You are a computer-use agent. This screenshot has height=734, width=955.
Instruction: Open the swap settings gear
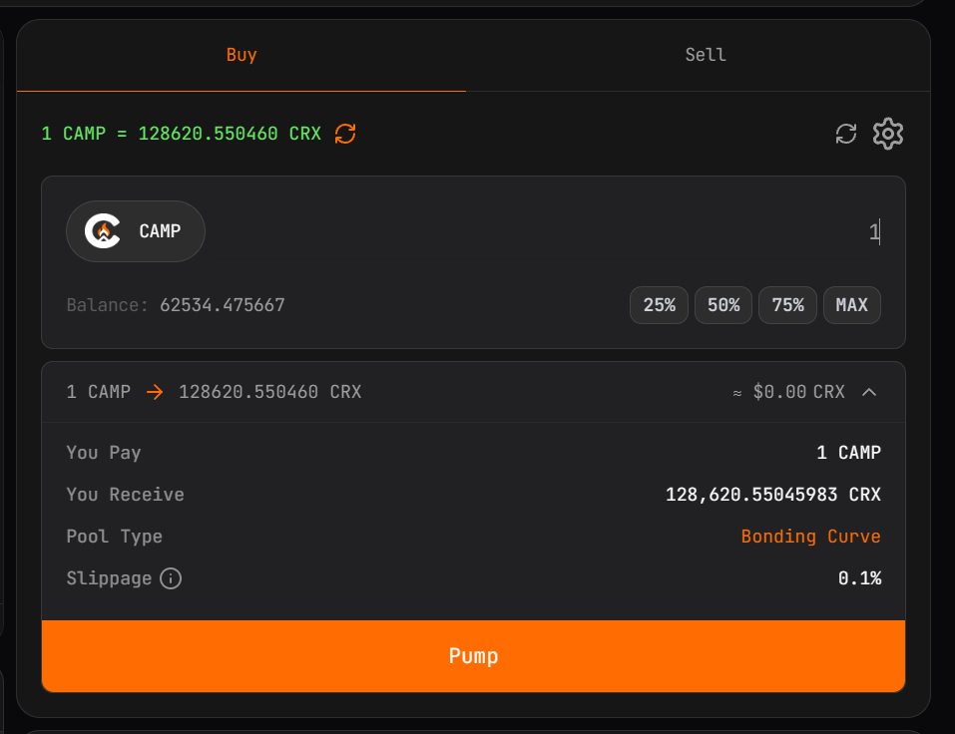[x=888, y=134]
